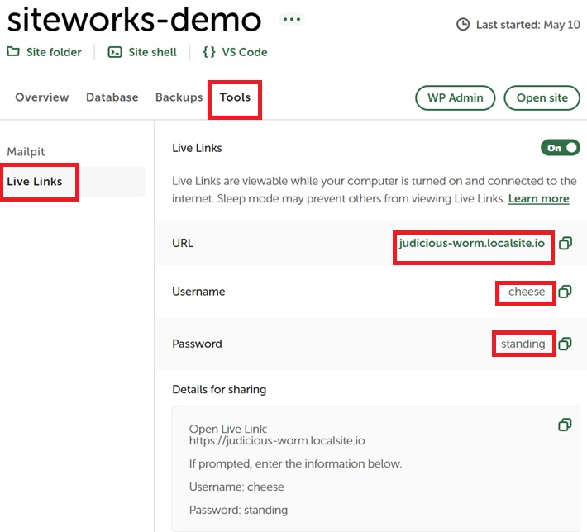The width and height of the screenshot is (587, 532).
Task: Open Mailpit in the sidebar
Action: point(26,151)
